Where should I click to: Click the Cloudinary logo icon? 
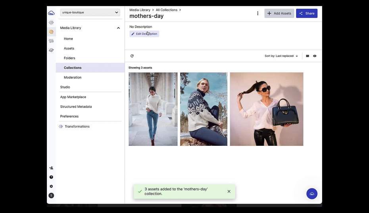(x=51, y=13)
